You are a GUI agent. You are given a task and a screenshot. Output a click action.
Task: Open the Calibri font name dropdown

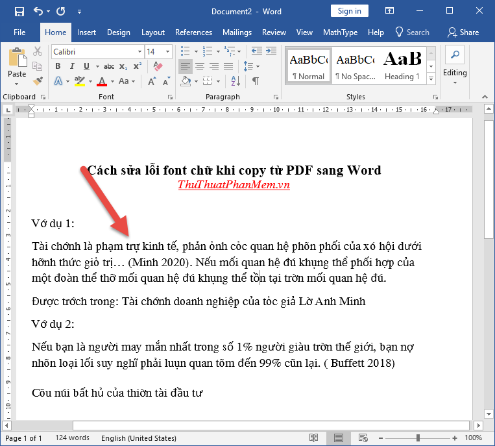(139, 52)
